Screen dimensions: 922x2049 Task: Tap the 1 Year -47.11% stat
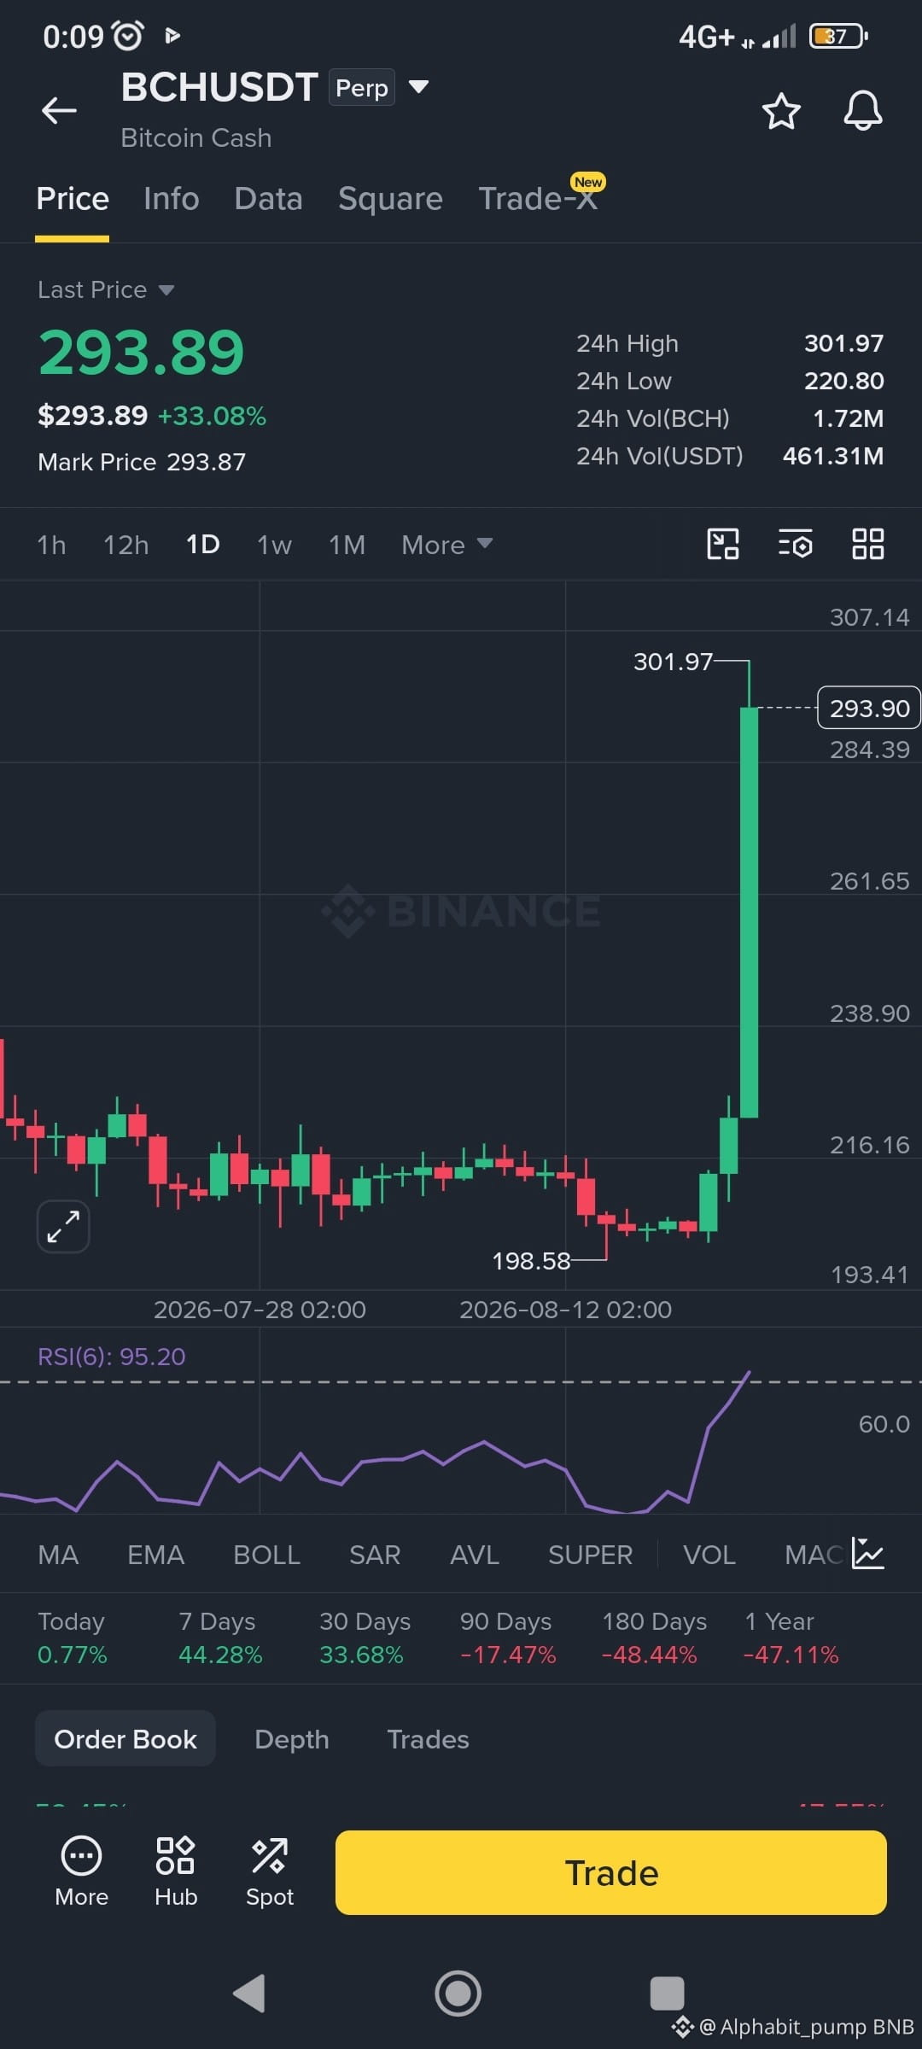(791, 1637)
